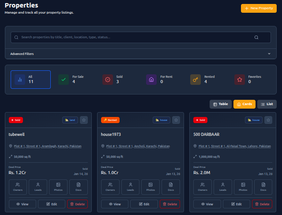The width and height of the screenshot is (282, 215).
Task: Open Docs for the tubewell property
Action: [79, 187]
